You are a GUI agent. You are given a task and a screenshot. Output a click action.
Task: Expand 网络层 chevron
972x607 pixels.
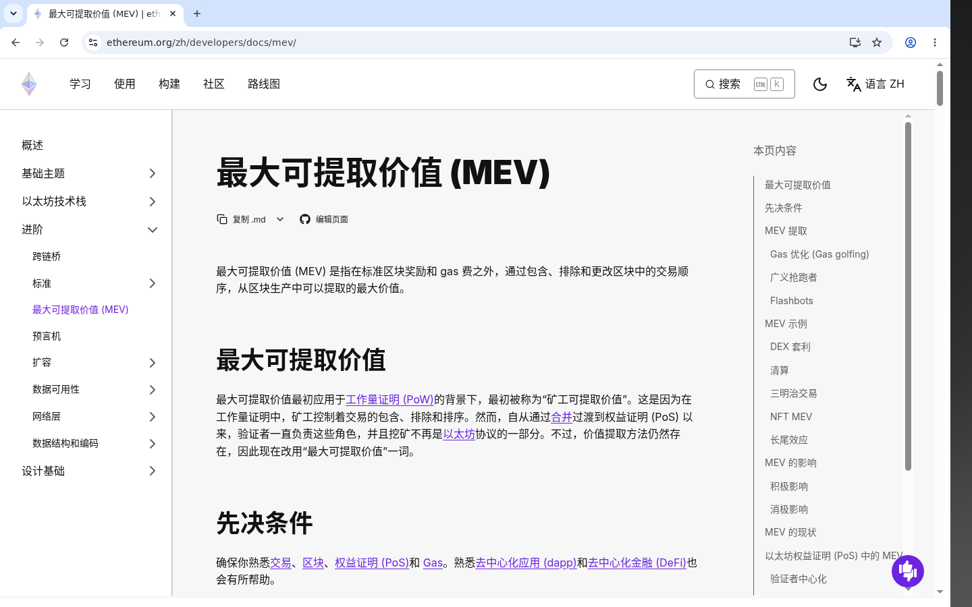[153, 417]
